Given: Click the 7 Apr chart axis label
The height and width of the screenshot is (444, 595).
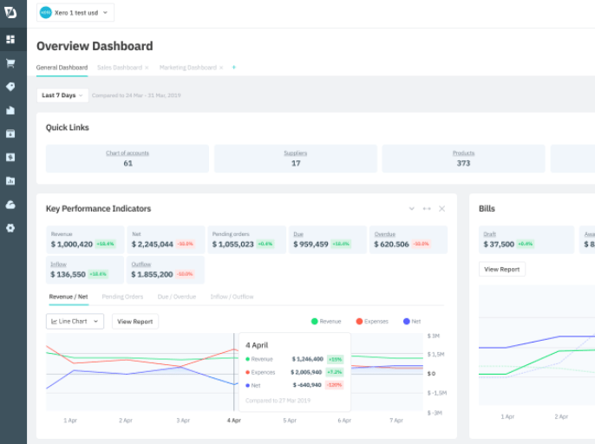Looking at the screenshot, I should tap(396, 421).
